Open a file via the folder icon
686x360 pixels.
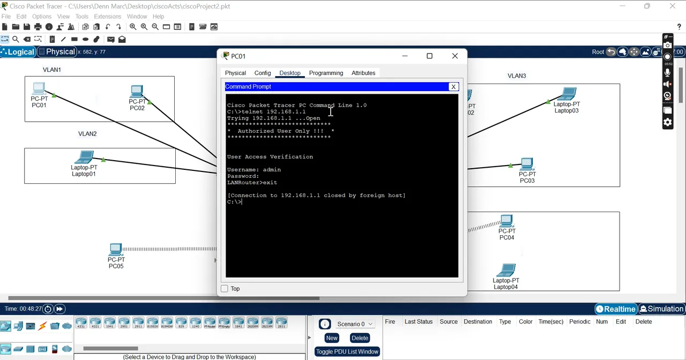point(16,27)
